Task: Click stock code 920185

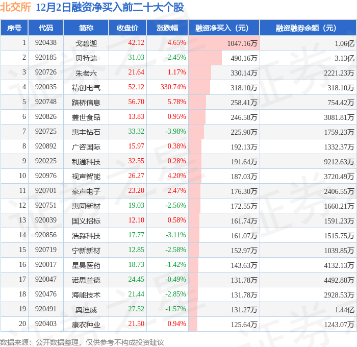Action: click(46, 58)
